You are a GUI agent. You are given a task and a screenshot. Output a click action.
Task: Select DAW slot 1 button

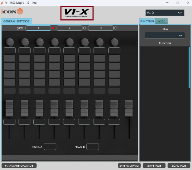[38, 28]
